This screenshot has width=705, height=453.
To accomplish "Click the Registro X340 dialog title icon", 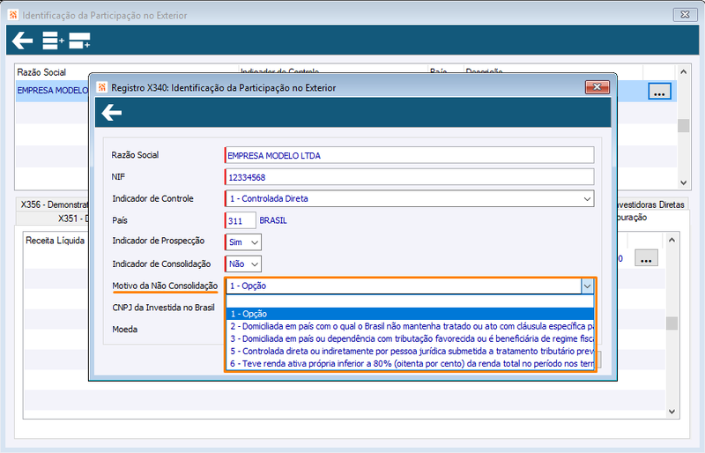I will (x=102, y=87).
